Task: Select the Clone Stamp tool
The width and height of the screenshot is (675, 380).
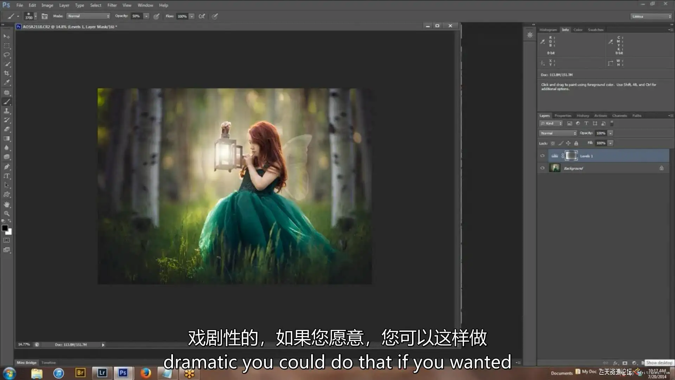Action: [x=7, y=111]
